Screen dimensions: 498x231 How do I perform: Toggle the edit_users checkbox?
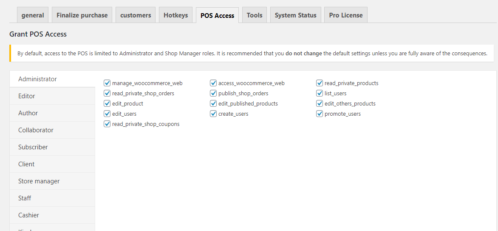click(x=107, y=114)
